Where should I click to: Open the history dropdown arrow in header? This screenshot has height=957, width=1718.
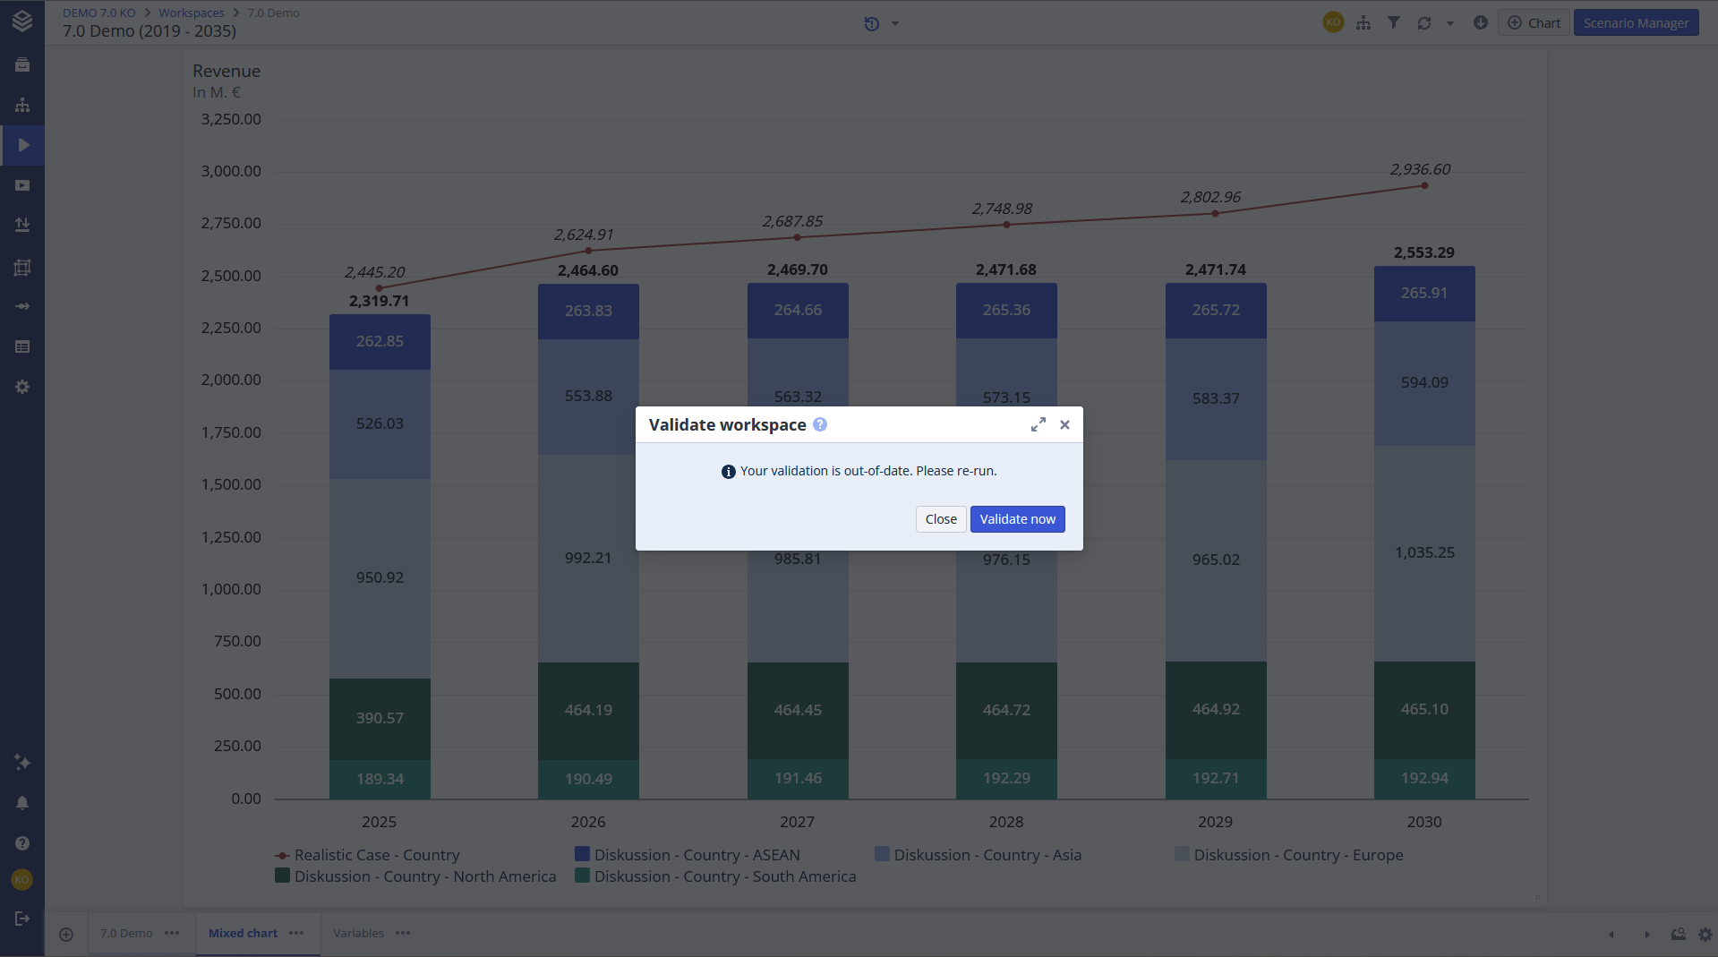[895, 24]
